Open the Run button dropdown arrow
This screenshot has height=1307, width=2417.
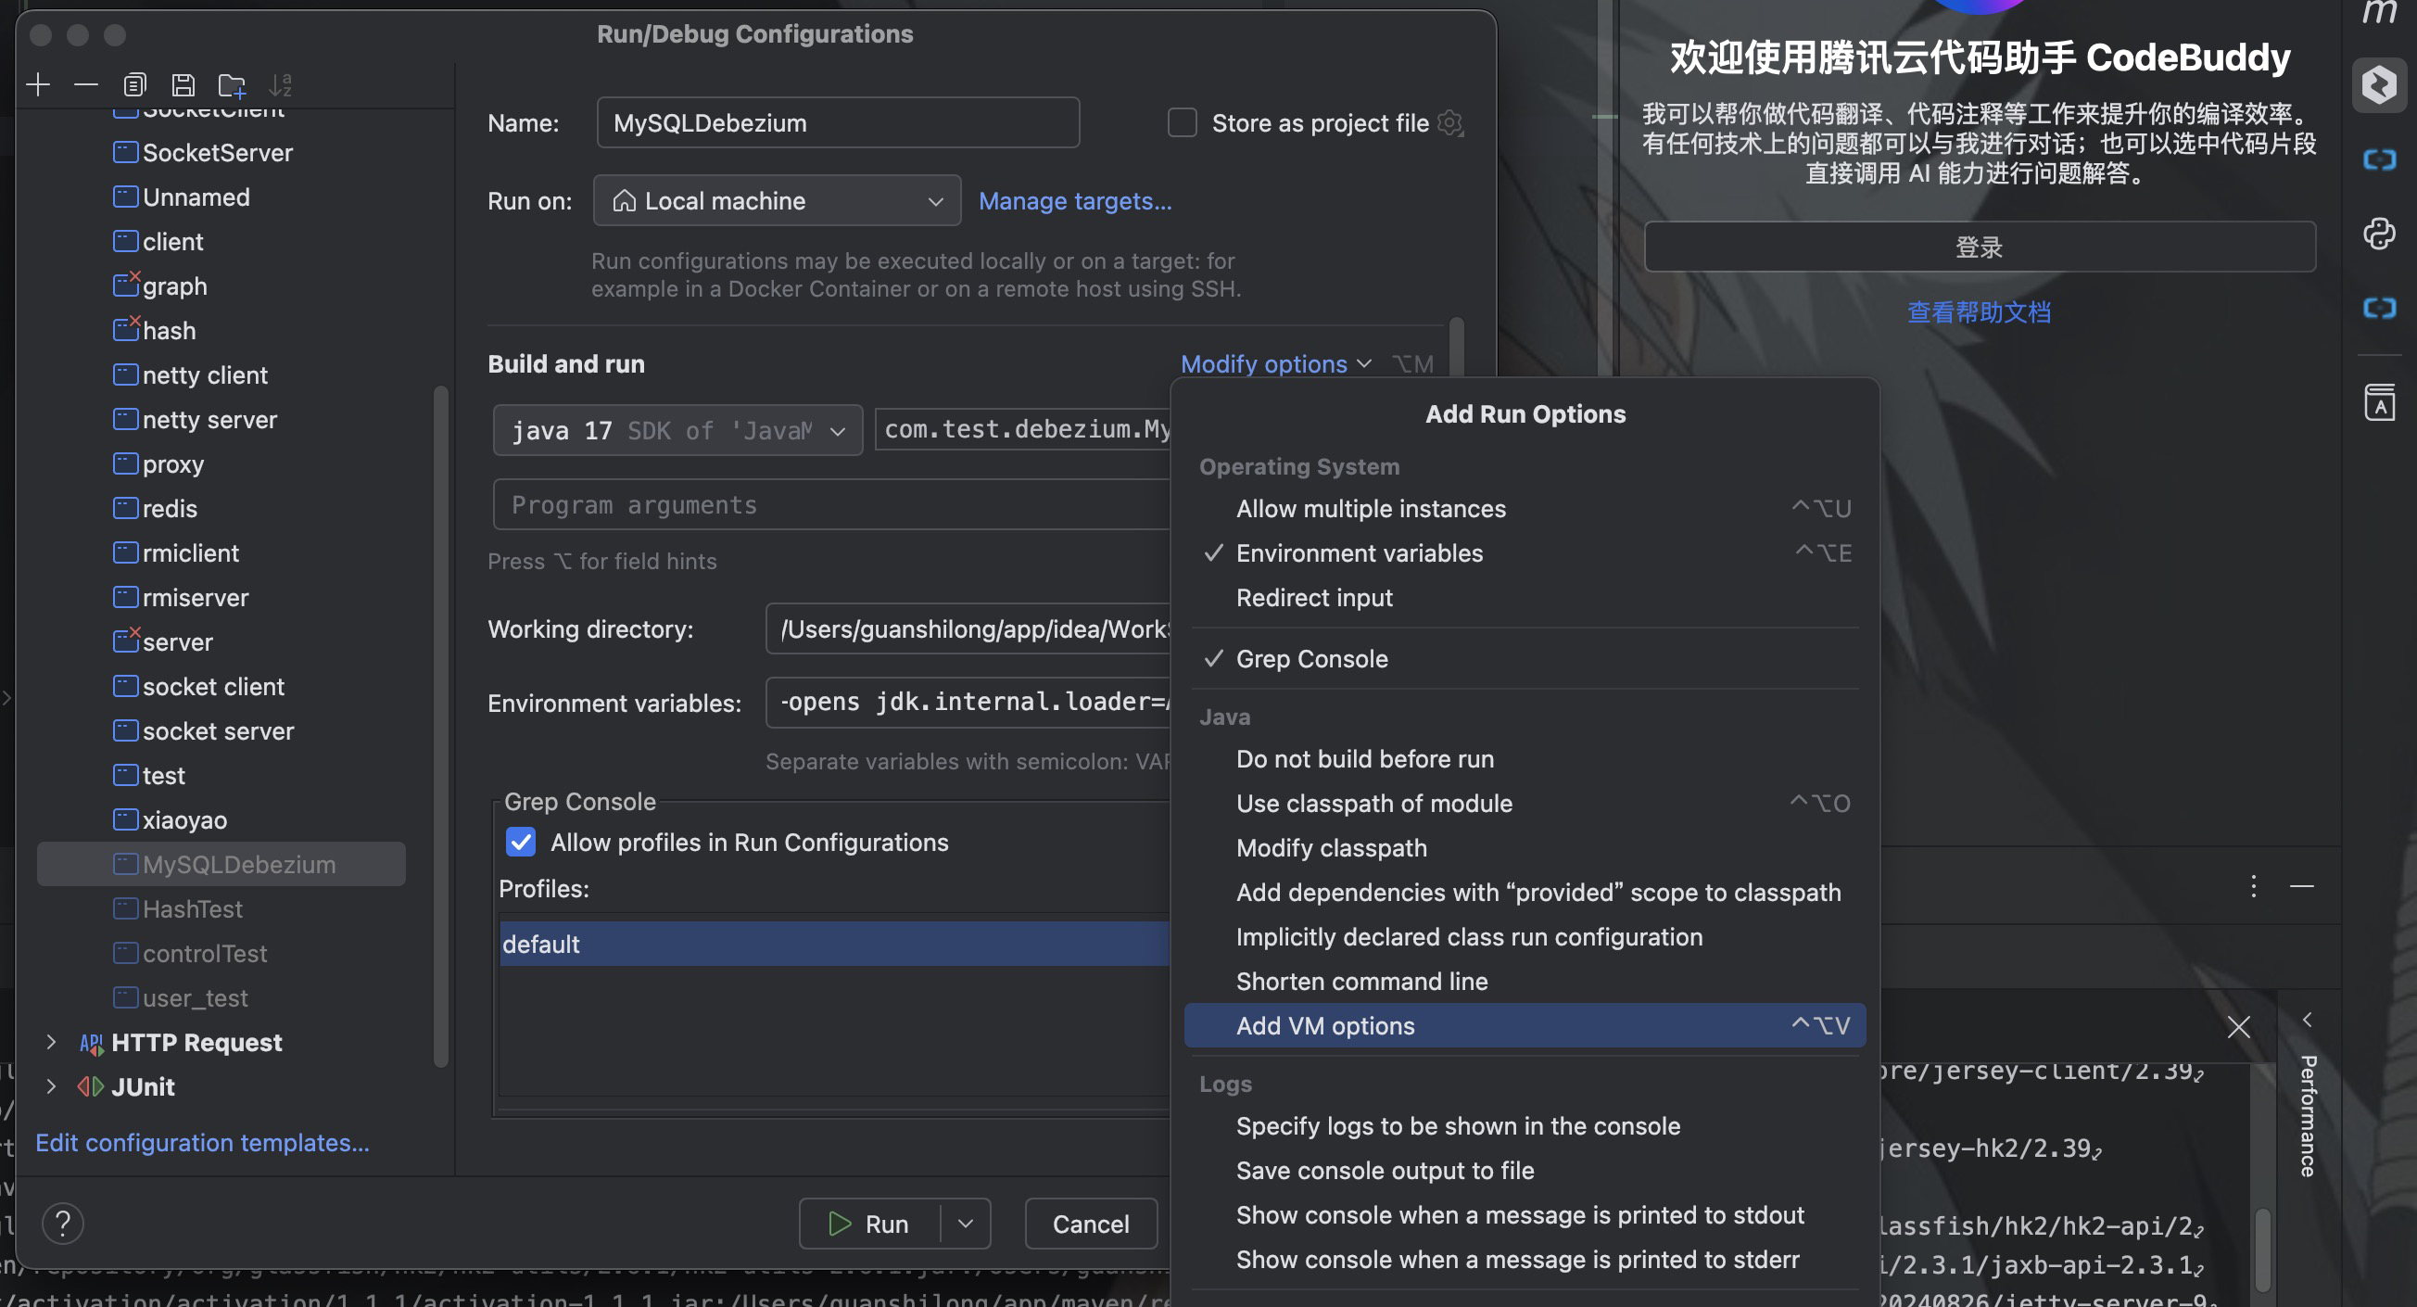tap(966, 1224)
